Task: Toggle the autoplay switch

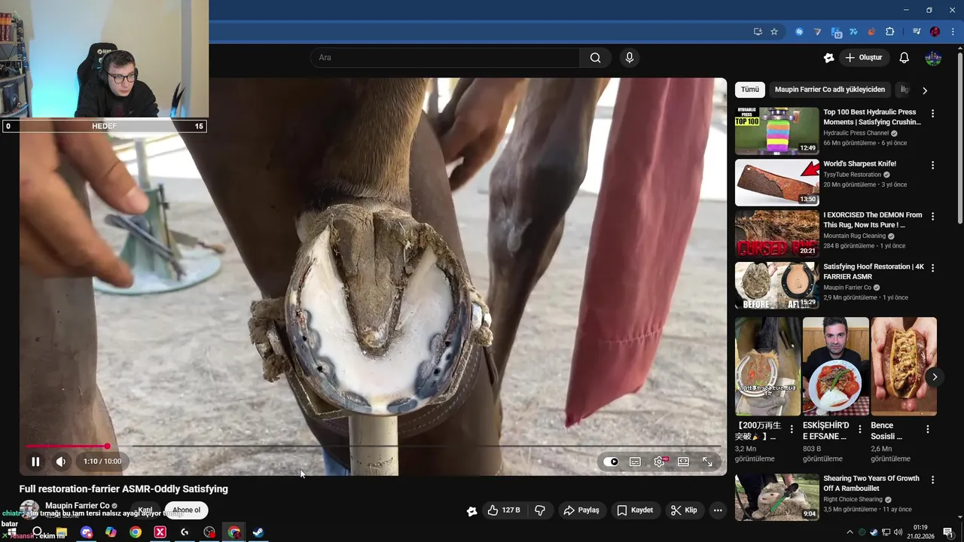Action: (611, 461)
